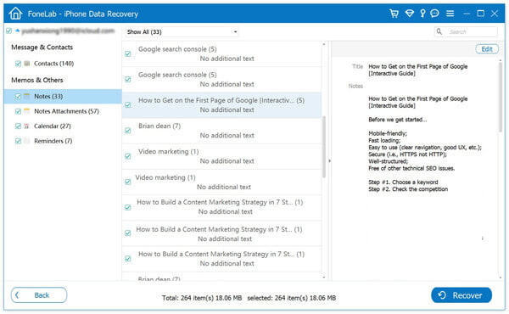The height and width of the screenshot is (314, 509).
Task: Click the Notes category icon
Action: [27, 96]
